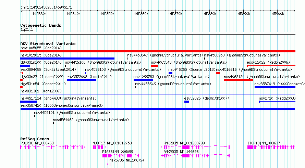305x168 pixels.
Task: Click ruler tick labeled 145890k
Action: click(243, 14)
